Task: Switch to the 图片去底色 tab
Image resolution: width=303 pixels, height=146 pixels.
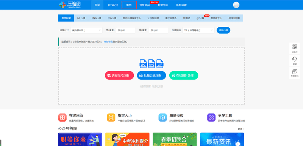Action: [x=171, y=18]
